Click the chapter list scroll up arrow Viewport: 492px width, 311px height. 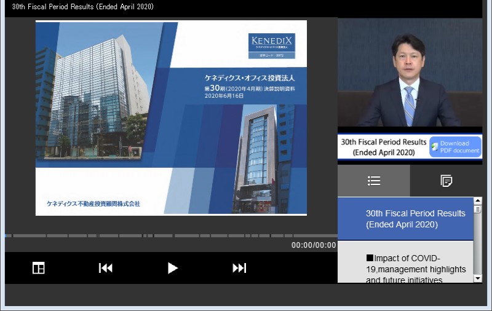478,200
